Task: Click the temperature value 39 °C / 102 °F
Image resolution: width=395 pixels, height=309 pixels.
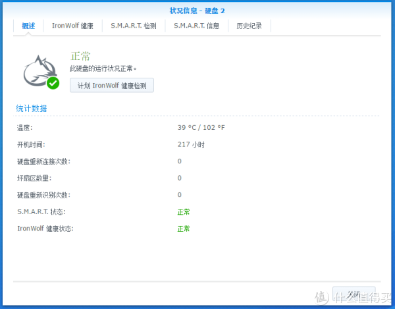Action: pyautogui.click(x=205, y=127)
